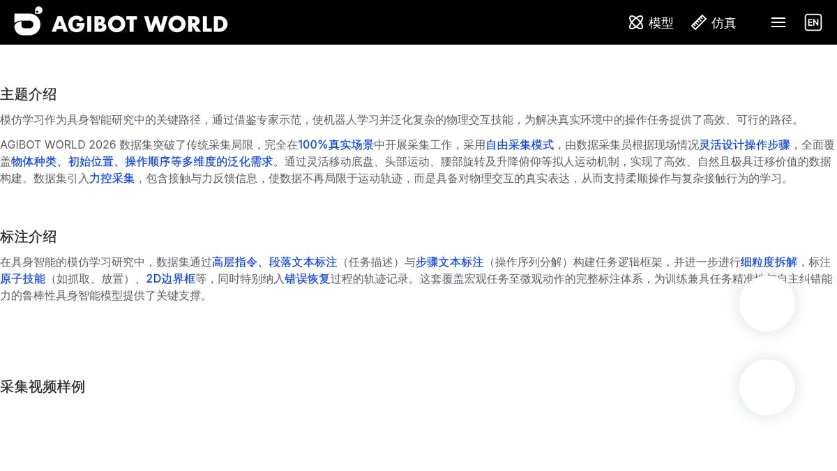Image resolution: width=837 pixels, height=471 pixels.
Task: Select the 采集视频样例 heading
Action: pos(43,387)
